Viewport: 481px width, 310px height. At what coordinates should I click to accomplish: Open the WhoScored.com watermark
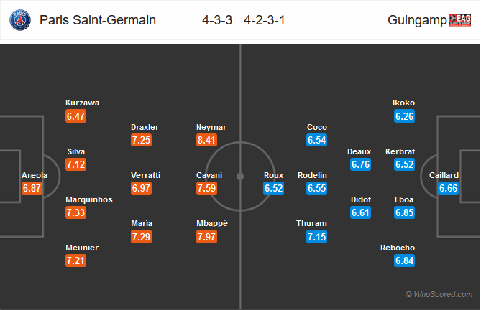439,294
